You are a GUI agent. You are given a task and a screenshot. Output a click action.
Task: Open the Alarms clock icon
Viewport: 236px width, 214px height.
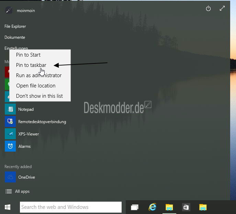(x=10, y=146)
